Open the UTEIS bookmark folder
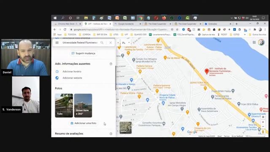Viewport: 270px width, 152px height. 114,35
